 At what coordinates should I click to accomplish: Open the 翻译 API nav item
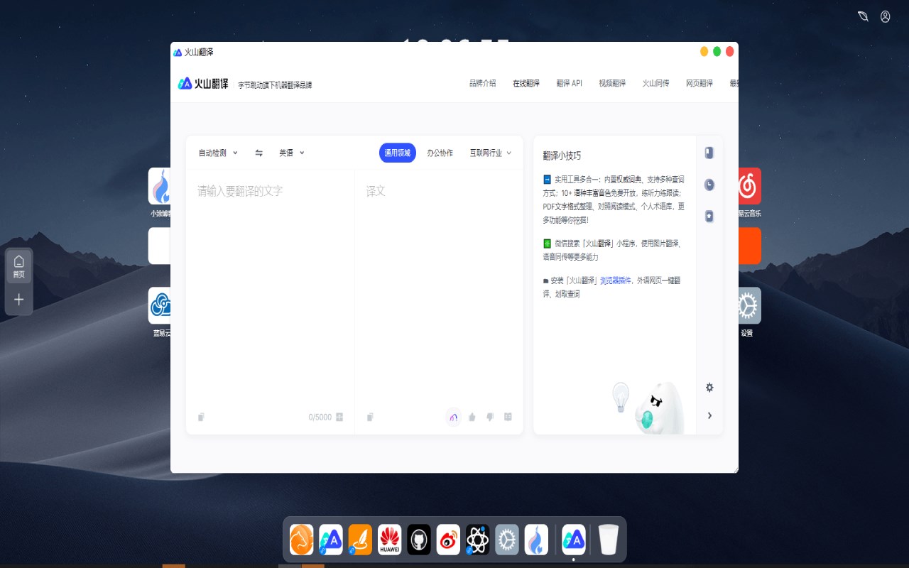[x=570, y=83]
